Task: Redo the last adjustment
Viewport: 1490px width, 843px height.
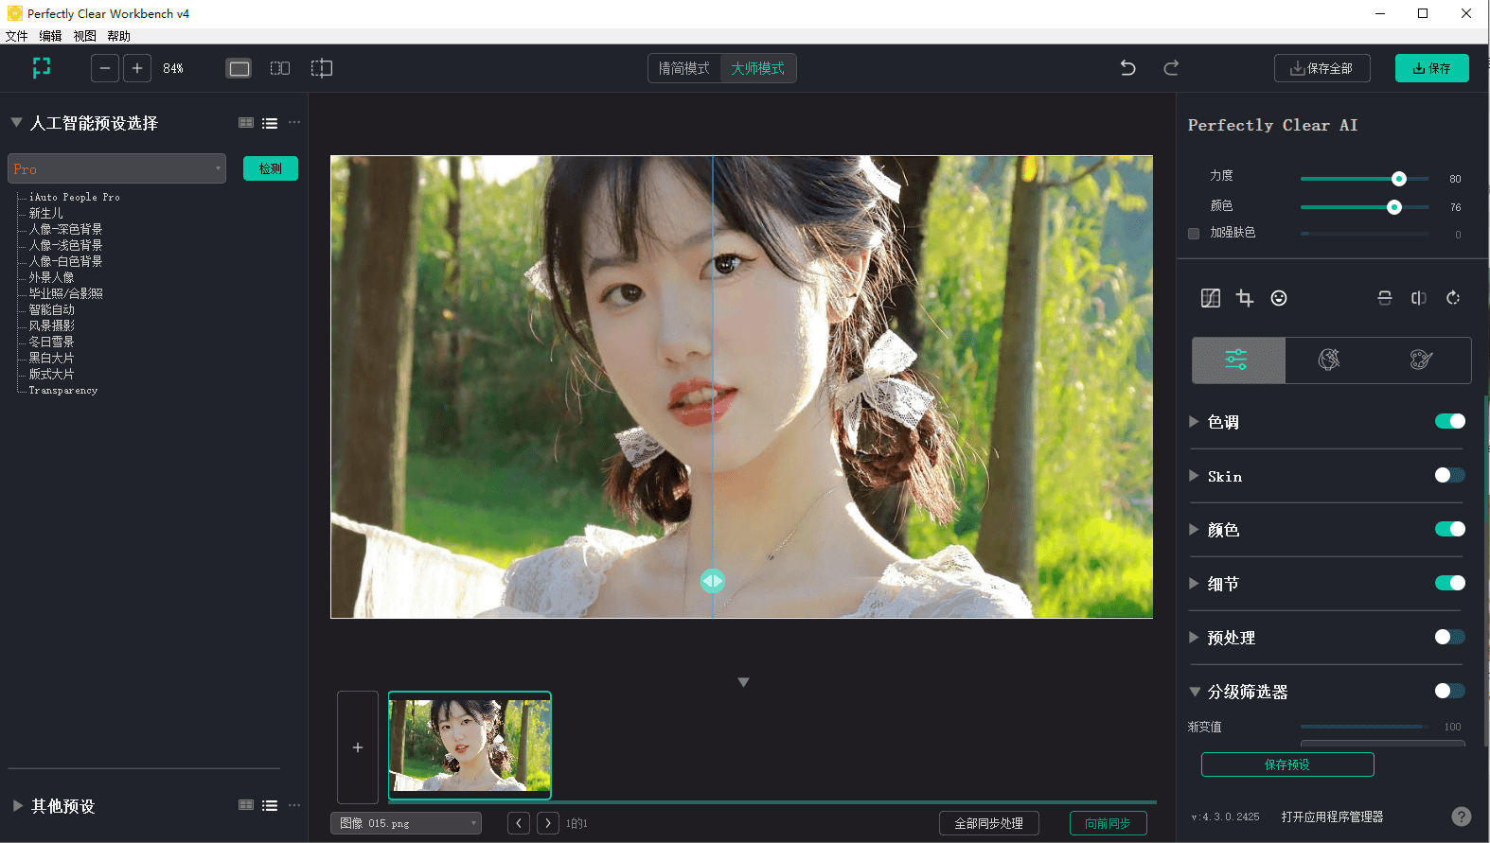Action: (1171, 68)
